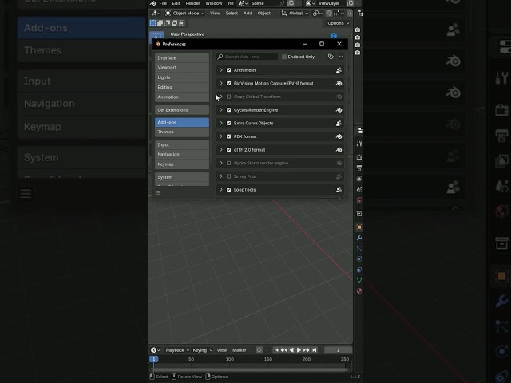511x383 pixels.
Task: Open the Output properties tab
Action: point(359,168)
